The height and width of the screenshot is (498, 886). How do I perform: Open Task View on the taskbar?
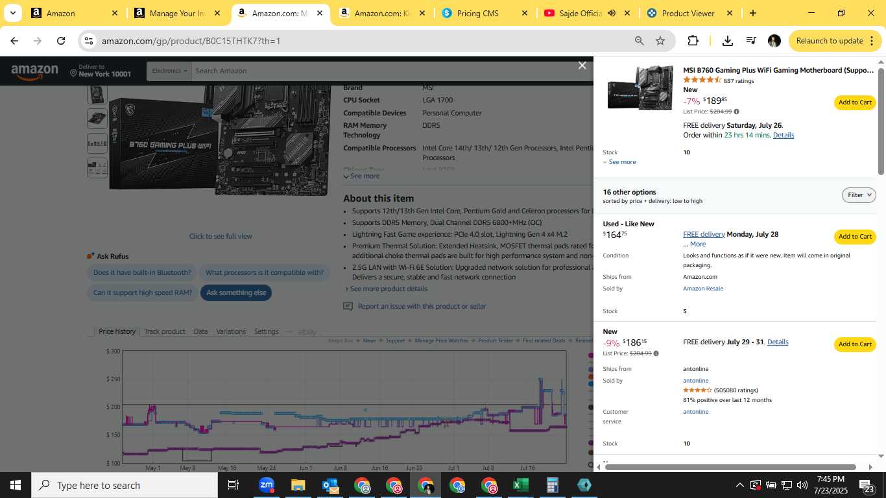tap(233, 485)
